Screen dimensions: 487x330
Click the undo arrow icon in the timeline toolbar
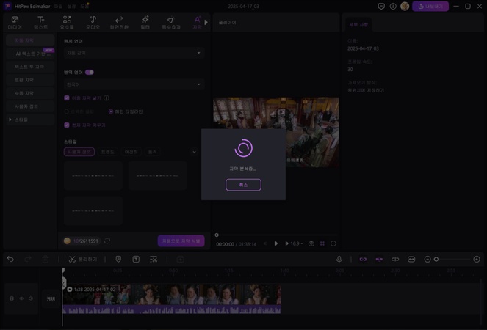tap(10, 259)
